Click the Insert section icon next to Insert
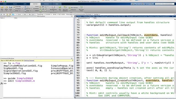 click(40, 7)
